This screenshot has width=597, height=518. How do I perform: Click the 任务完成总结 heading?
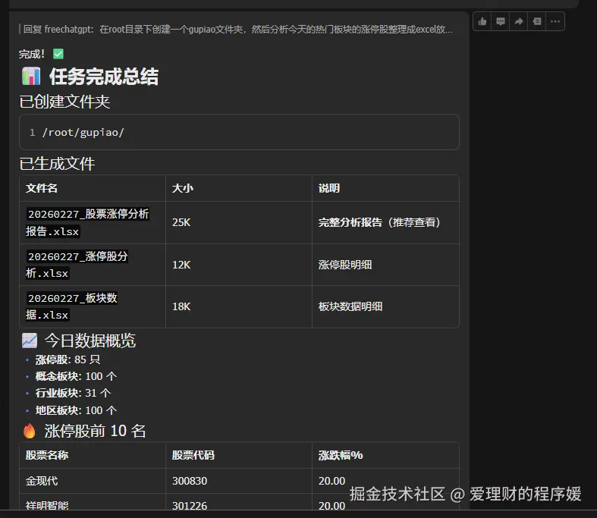coord(104,77)
